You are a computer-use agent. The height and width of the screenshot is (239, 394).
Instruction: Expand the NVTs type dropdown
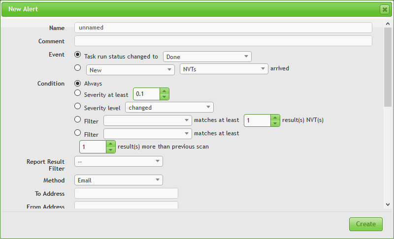point(224,69)
